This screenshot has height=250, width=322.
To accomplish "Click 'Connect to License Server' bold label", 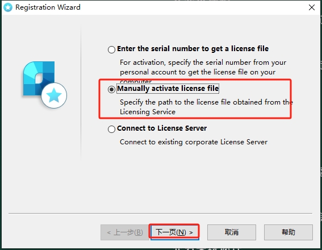I will click(162, 128).
